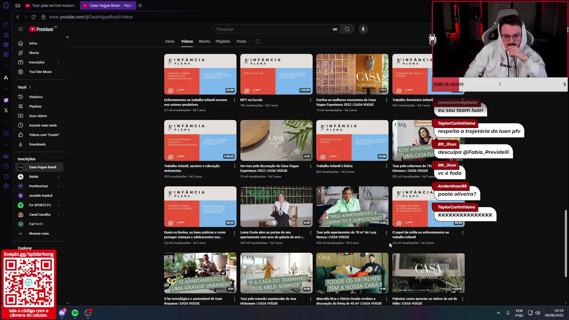Open 'Assistir mais tarde' list

40,125
